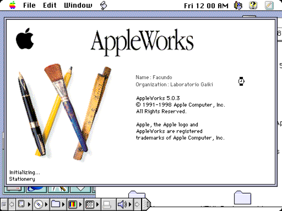
Task: Click the keyboard layout icon in menu bar
Action: click(x=238, y=5)
